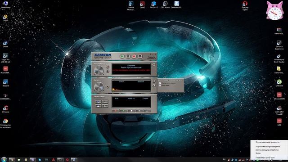Select 'Параметры громкости' in the context menu
Viewport: 288px width, 162px height.
269,157
